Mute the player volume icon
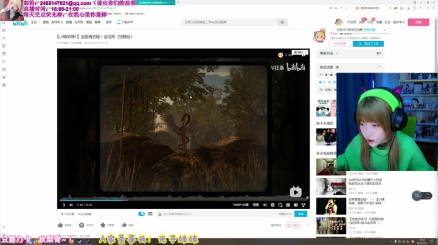 265,205
